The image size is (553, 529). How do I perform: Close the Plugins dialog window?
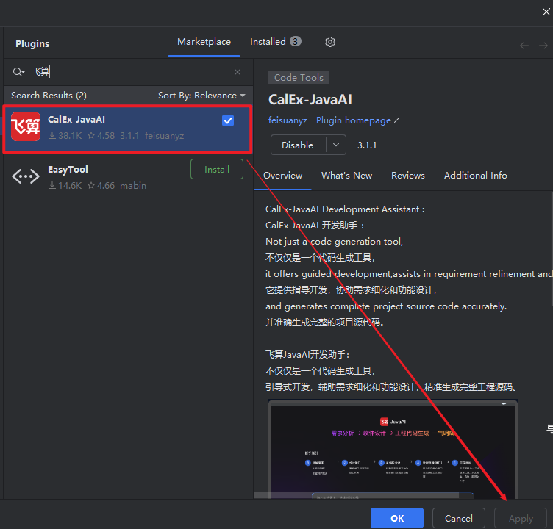click(546, 12)
